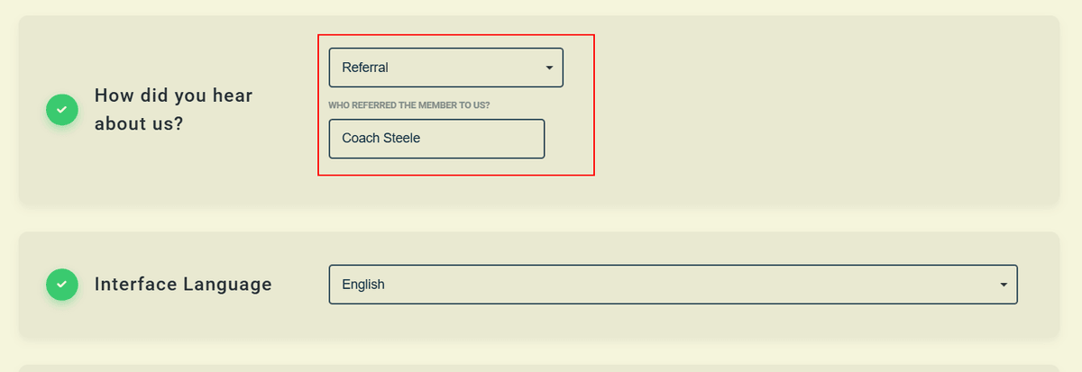Click the "Interface Language" heading text

tap(183, 285)
